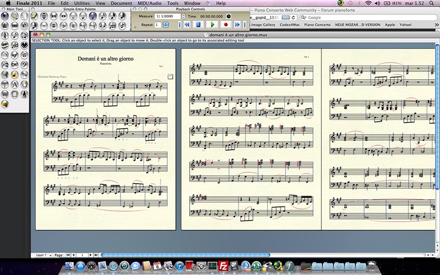Open the Piano Concerto bookmark in browser

pos(317,25)
